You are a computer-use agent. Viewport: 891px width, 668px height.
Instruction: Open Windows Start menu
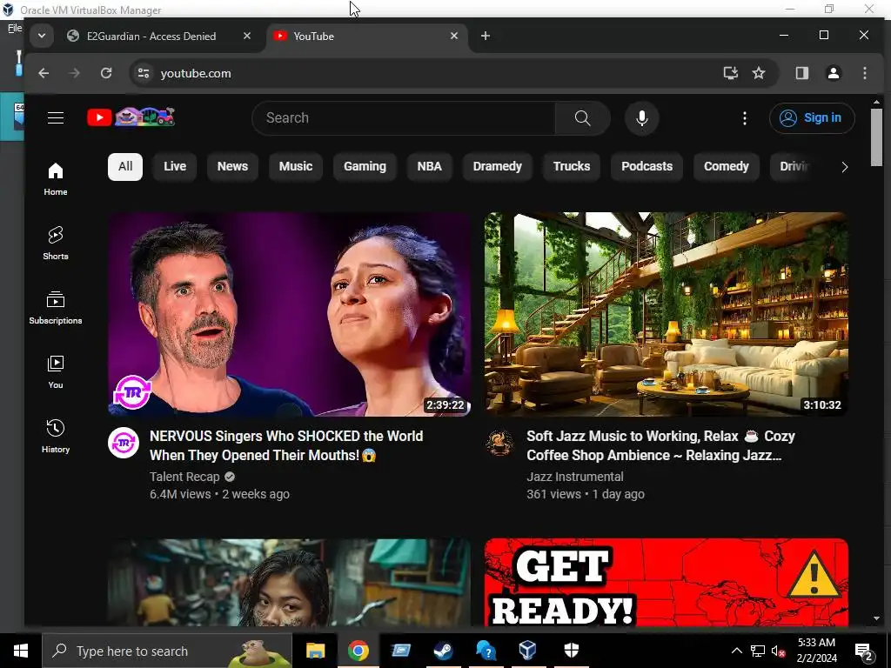point(21,651)
